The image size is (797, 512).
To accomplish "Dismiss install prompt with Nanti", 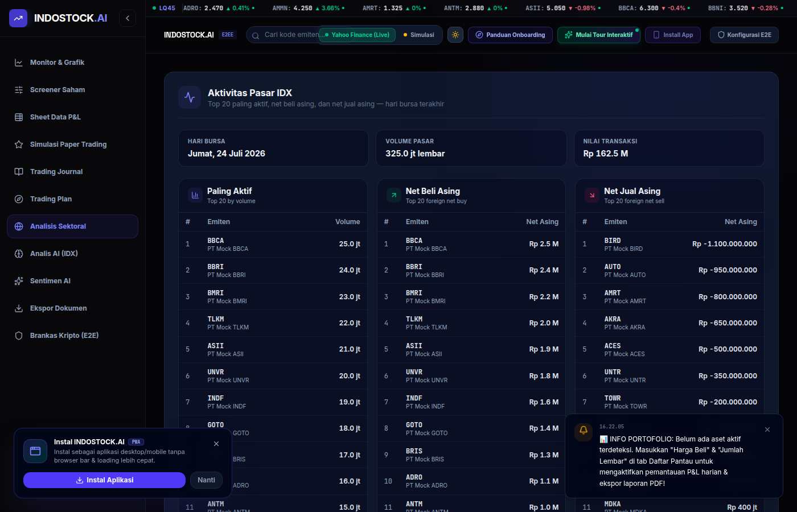I will (x=206, y=480).
